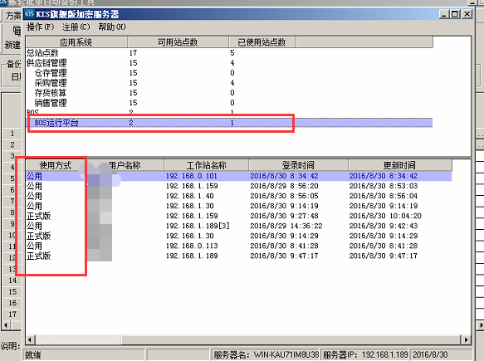Select the row for workstation 192.168.1.40
Image resolution: width=484 pixels, height=361 pixels.
tap(238, 196)
